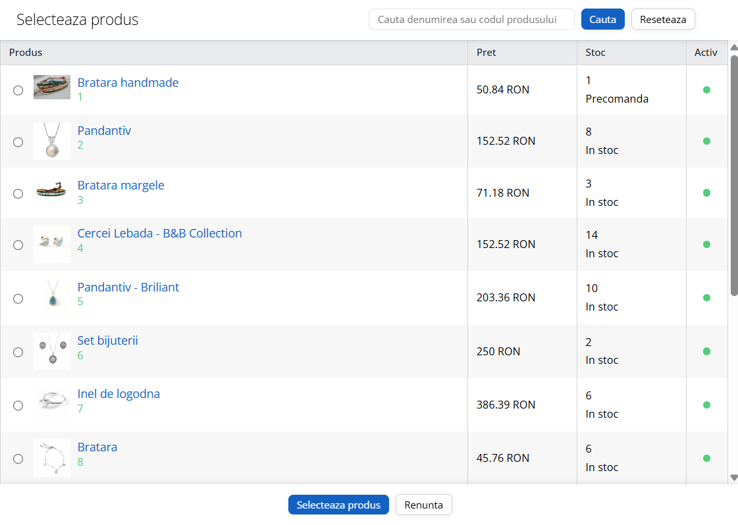738x525 pixels.
Task: Click the active dot for Pandantiv - Briliant
Action: 706,298
